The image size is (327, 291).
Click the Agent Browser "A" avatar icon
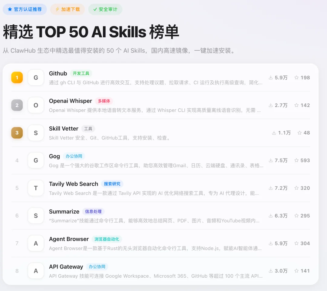coord(35,243)
